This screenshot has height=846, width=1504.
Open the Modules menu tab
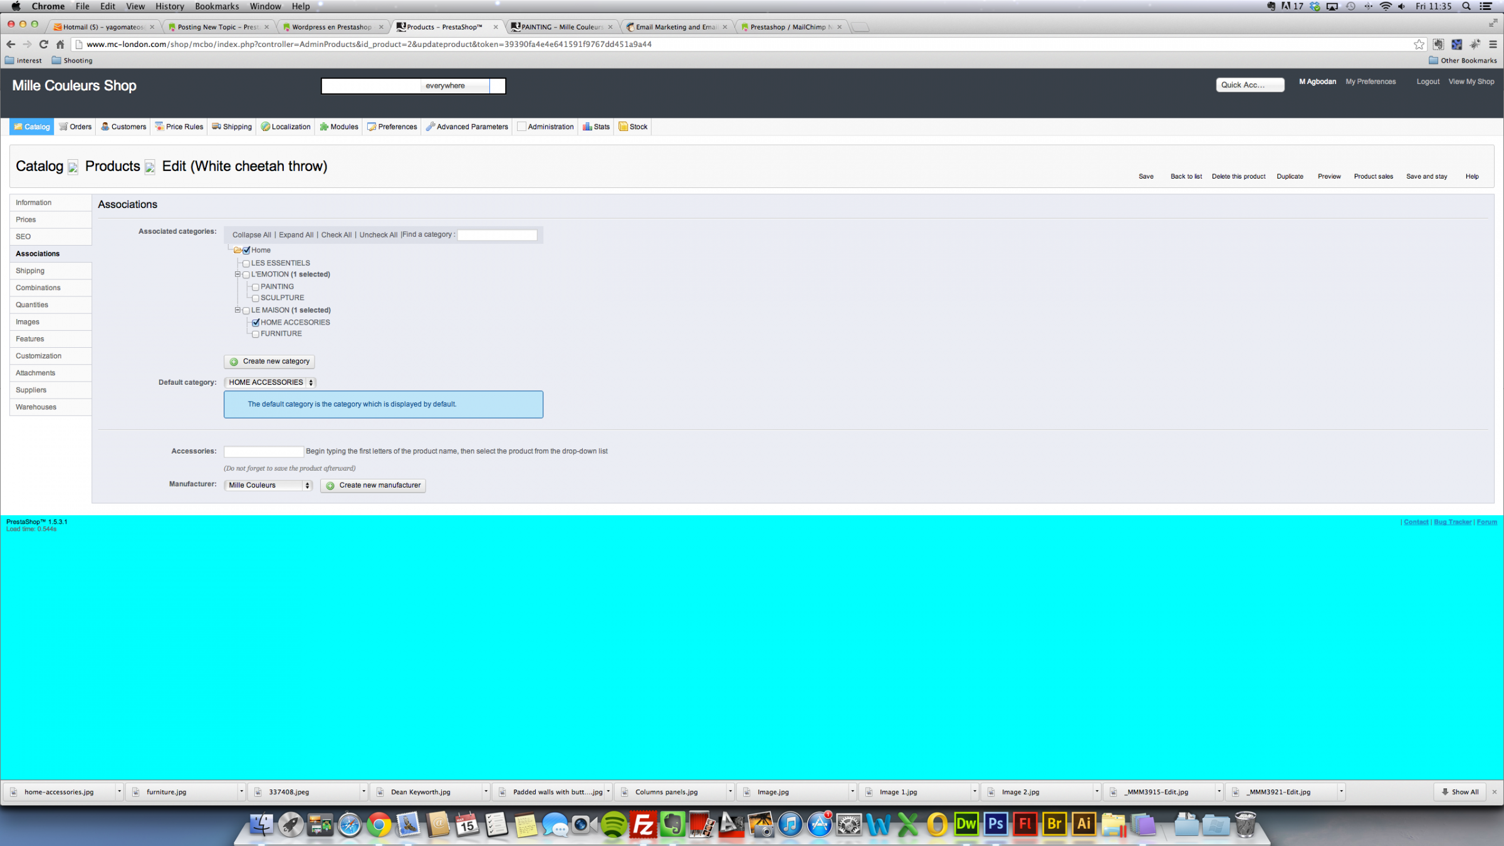(339, 127)
